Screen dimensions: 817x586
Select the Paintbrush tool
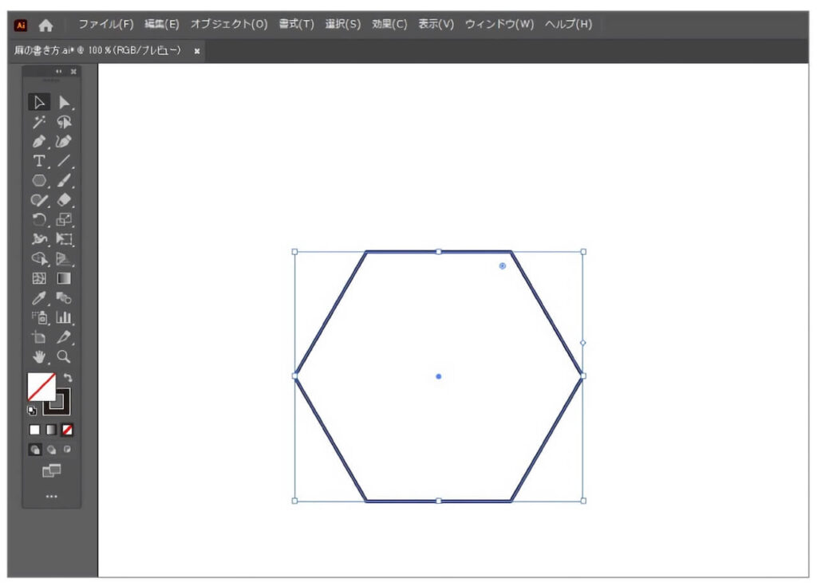click(64, 181)
